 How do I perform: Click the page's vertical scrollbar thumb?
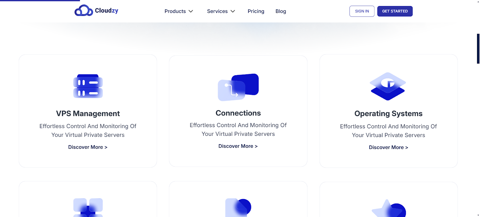[478, 49]
